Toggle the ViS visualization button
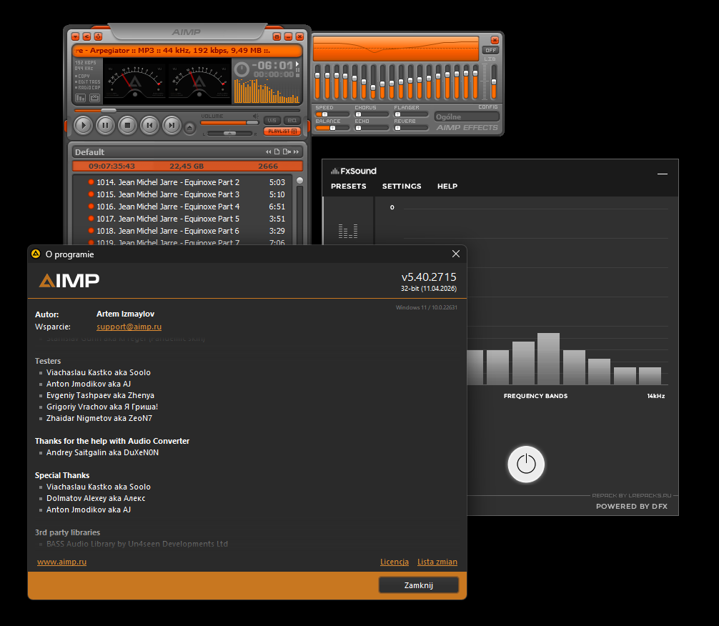Screen dimensions: 719x626 coord(272,121)
